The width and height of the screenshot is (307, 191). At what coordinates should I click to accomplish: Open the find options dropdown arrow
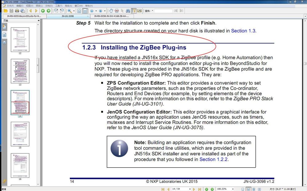(153, 11)
